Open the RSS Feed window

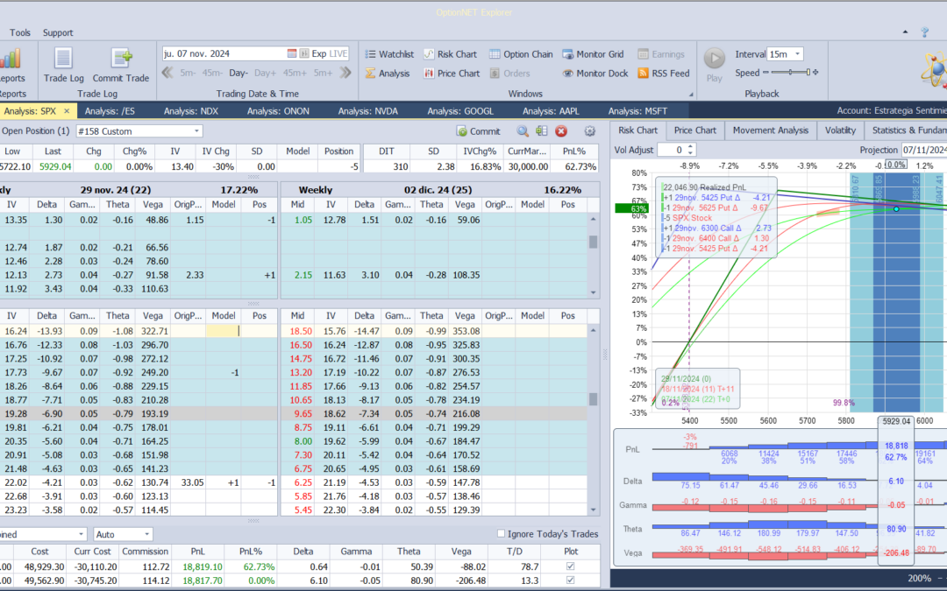663,74
